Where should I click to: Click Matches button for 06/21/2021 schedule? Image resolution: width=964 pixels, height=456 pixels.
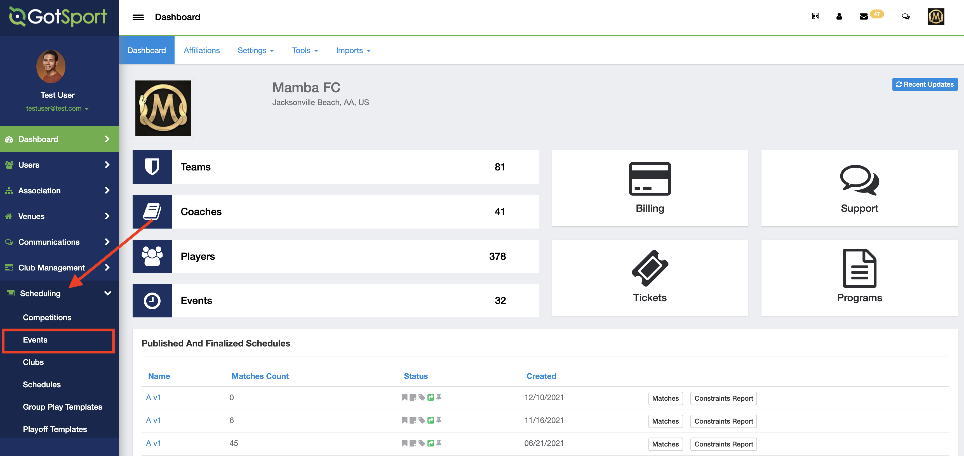coord(665,444)
